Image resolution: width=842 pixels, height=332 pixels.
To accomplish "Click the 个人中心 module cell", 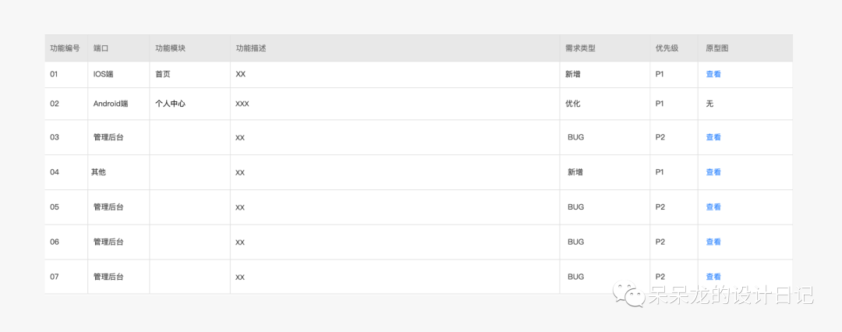I will [x=170, y=104].
